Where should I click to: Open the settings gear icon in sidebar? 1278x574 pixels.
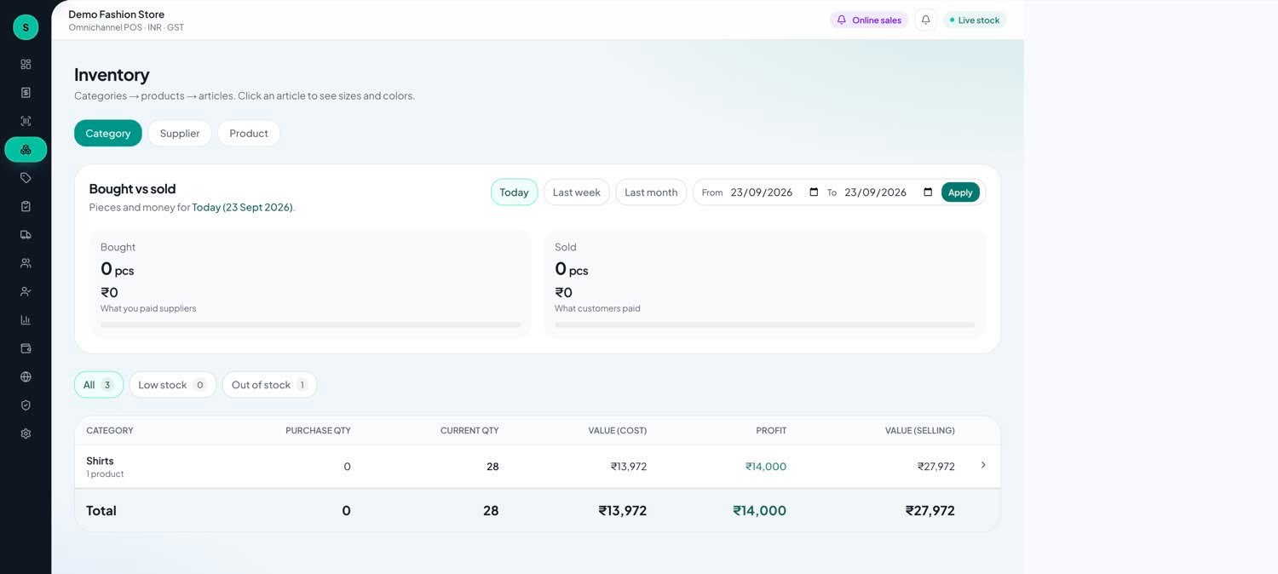pyautogui.click(x=26, y=433)
